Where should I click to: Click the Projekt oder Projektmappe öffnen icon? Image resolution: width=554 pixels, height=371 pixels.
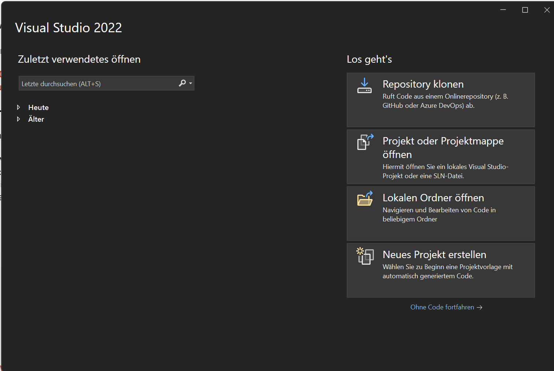coord(365,142)
